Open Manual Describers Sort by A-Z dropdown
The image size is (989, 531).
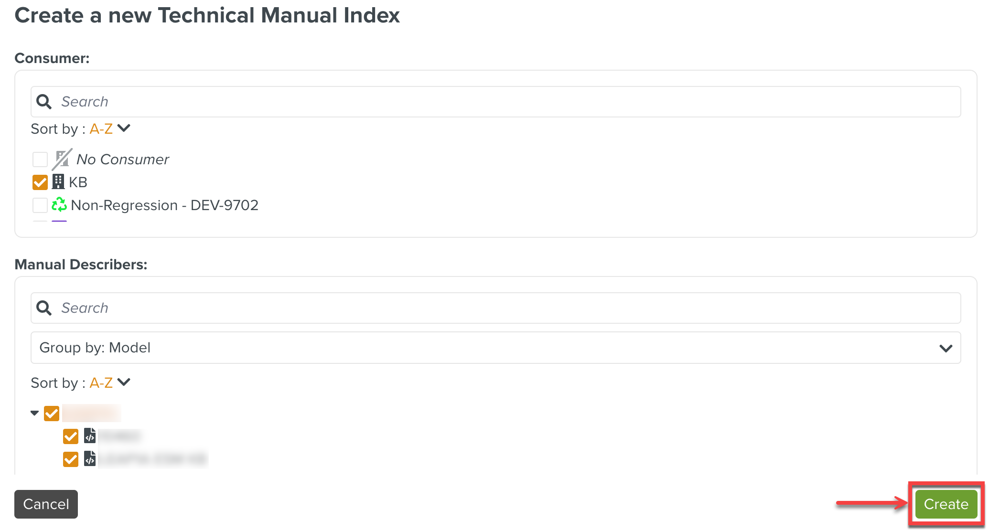(x=110, y=383)
